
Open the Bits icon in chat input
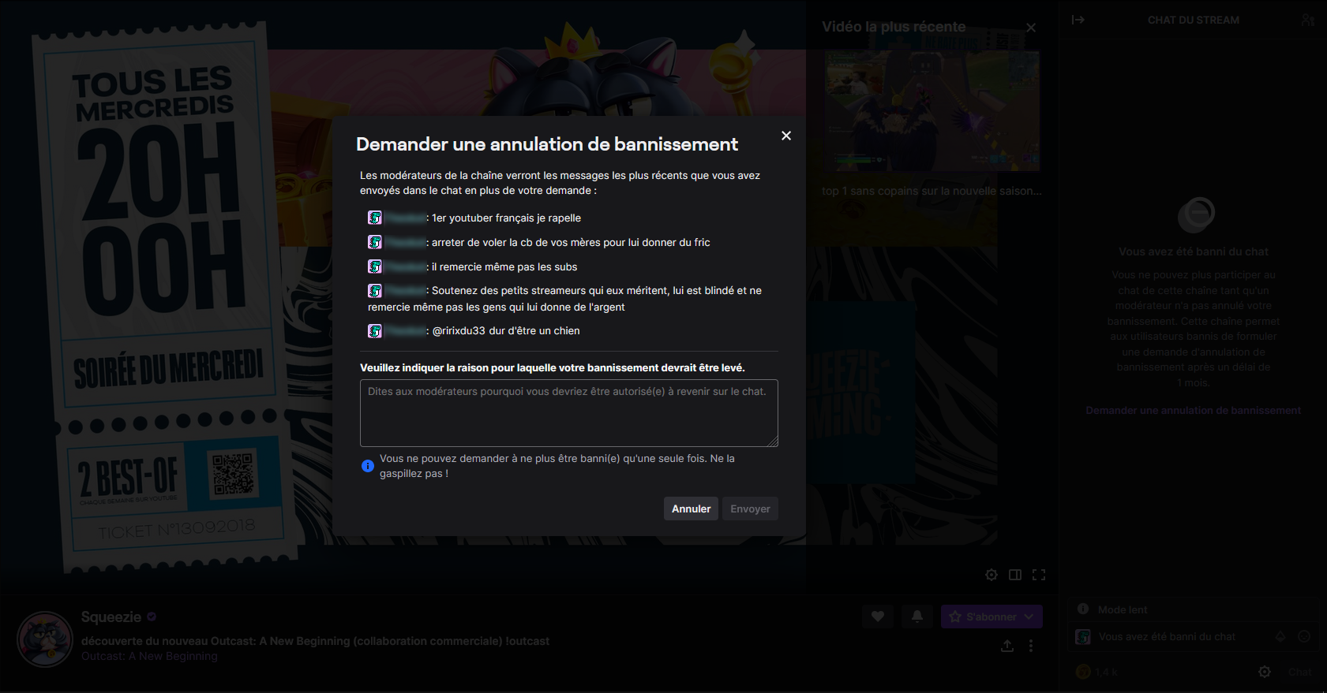pos(1280,637)
